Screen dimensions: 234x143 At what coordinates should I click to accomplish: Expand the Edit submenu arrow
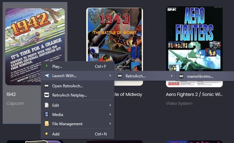click(110, 105)
